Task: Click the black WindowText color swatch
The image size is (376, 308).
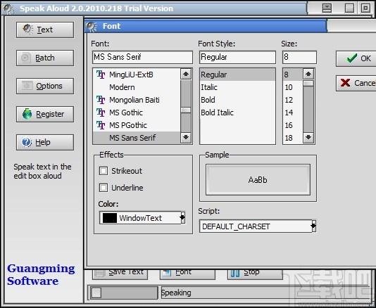Action: pyautogui.click(x=110, y=218)
